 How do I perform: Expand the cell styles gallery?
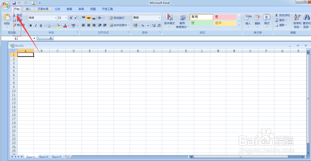[x=239, y=24]
